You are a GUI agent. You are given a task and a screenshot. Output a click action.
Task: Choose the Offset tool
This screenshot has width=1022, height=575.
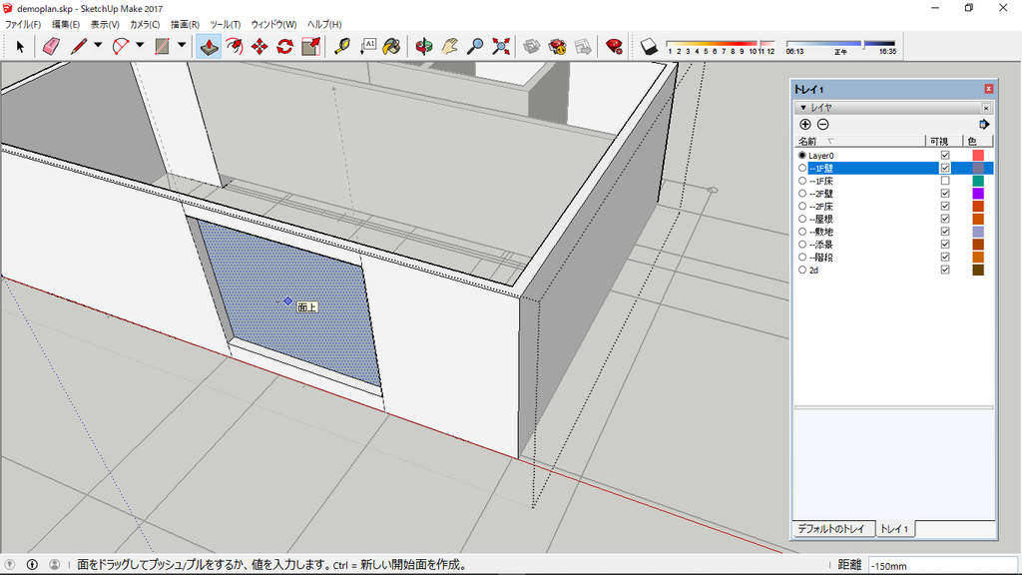pos(234,46)
